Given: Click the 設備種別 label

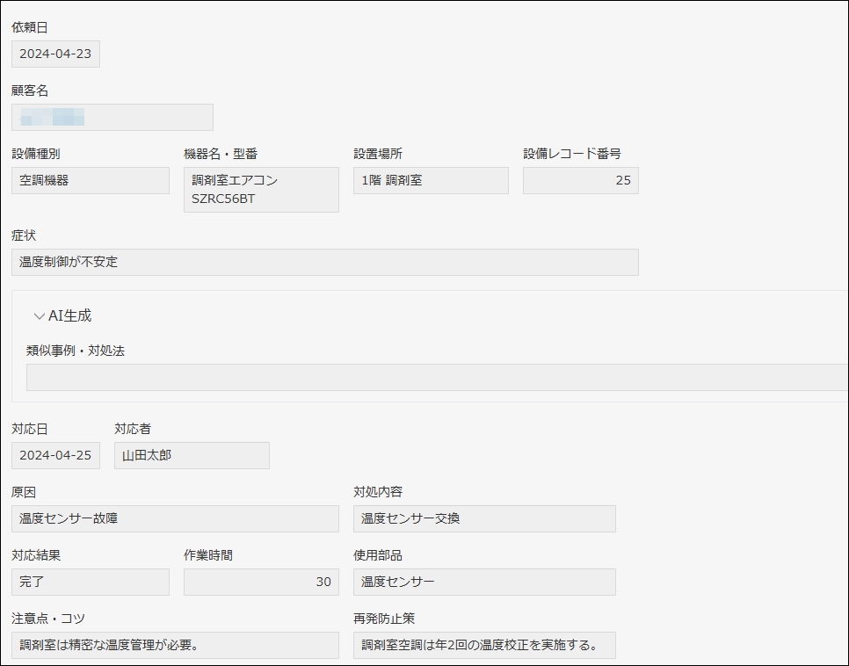Looking at the screenshot, I should point(36,154).
